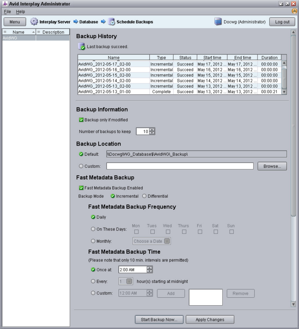Click the Start time column header
The image size is (299, 329).
point(212,57)
